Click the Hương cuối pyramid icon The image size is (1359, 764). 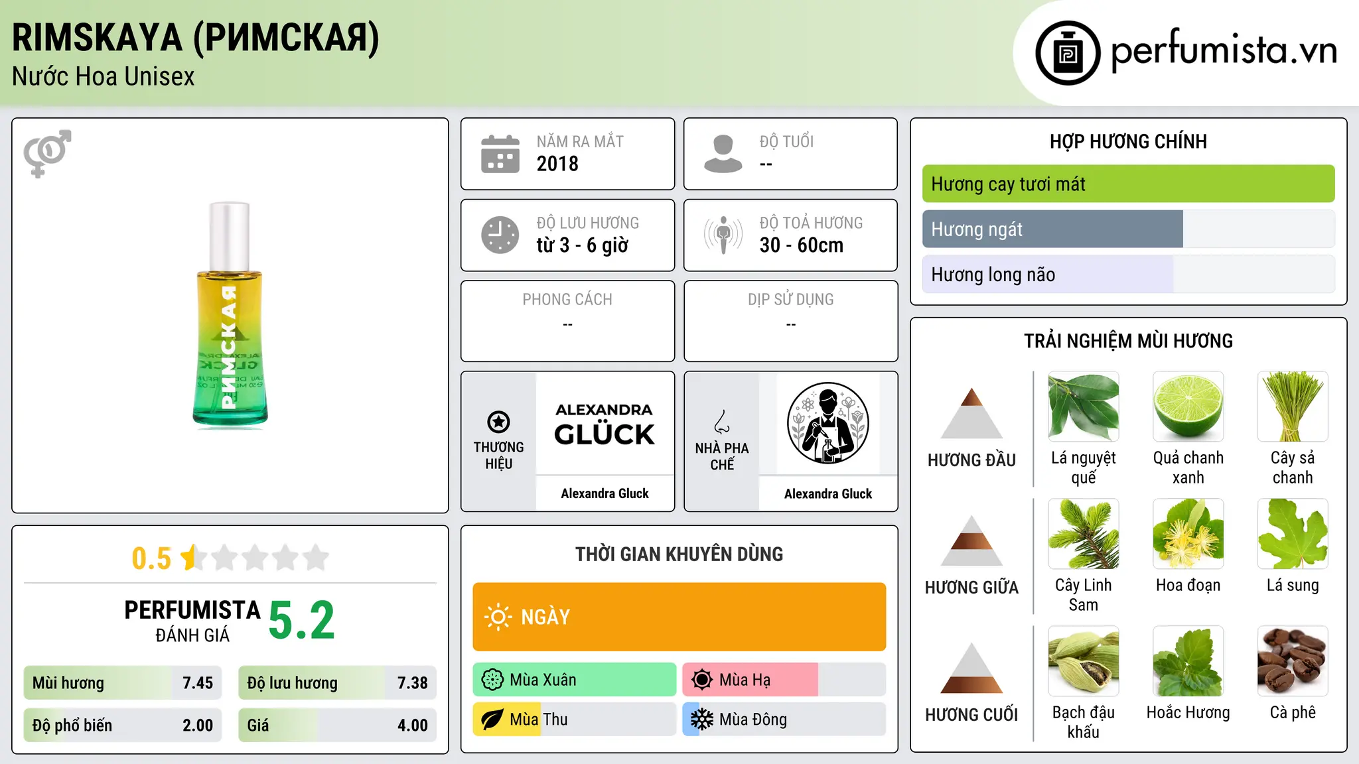(x=971, y=668)
